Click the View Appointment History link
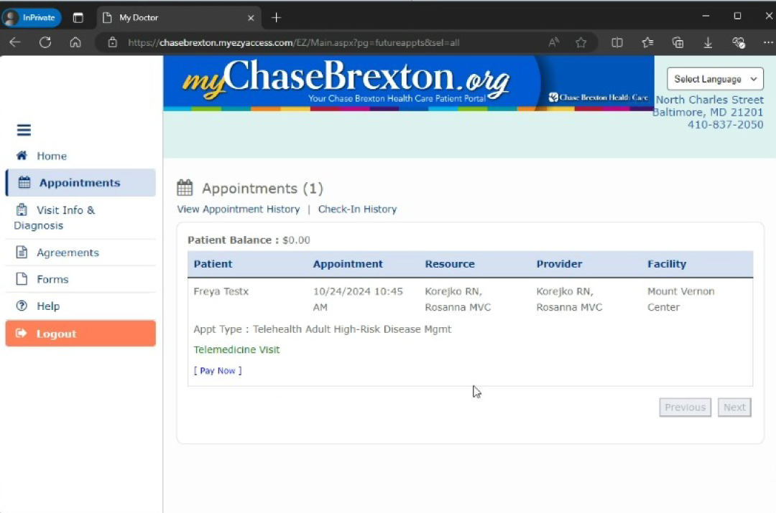The image size is (776, 513). tap(239, 210)
